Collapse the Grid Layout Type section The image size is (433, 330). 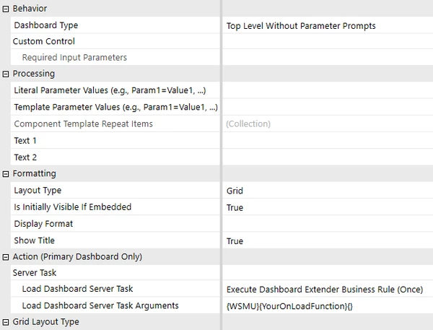(6, 322)
